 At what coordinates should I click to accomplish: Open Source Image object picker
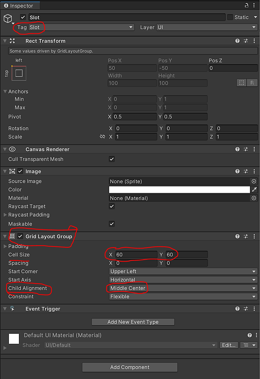pyautogui.click(x=254, y=181)
